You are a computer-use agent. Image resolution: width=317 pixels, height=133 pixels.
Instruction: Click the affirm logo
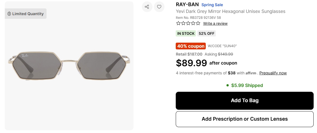point(251,73)
